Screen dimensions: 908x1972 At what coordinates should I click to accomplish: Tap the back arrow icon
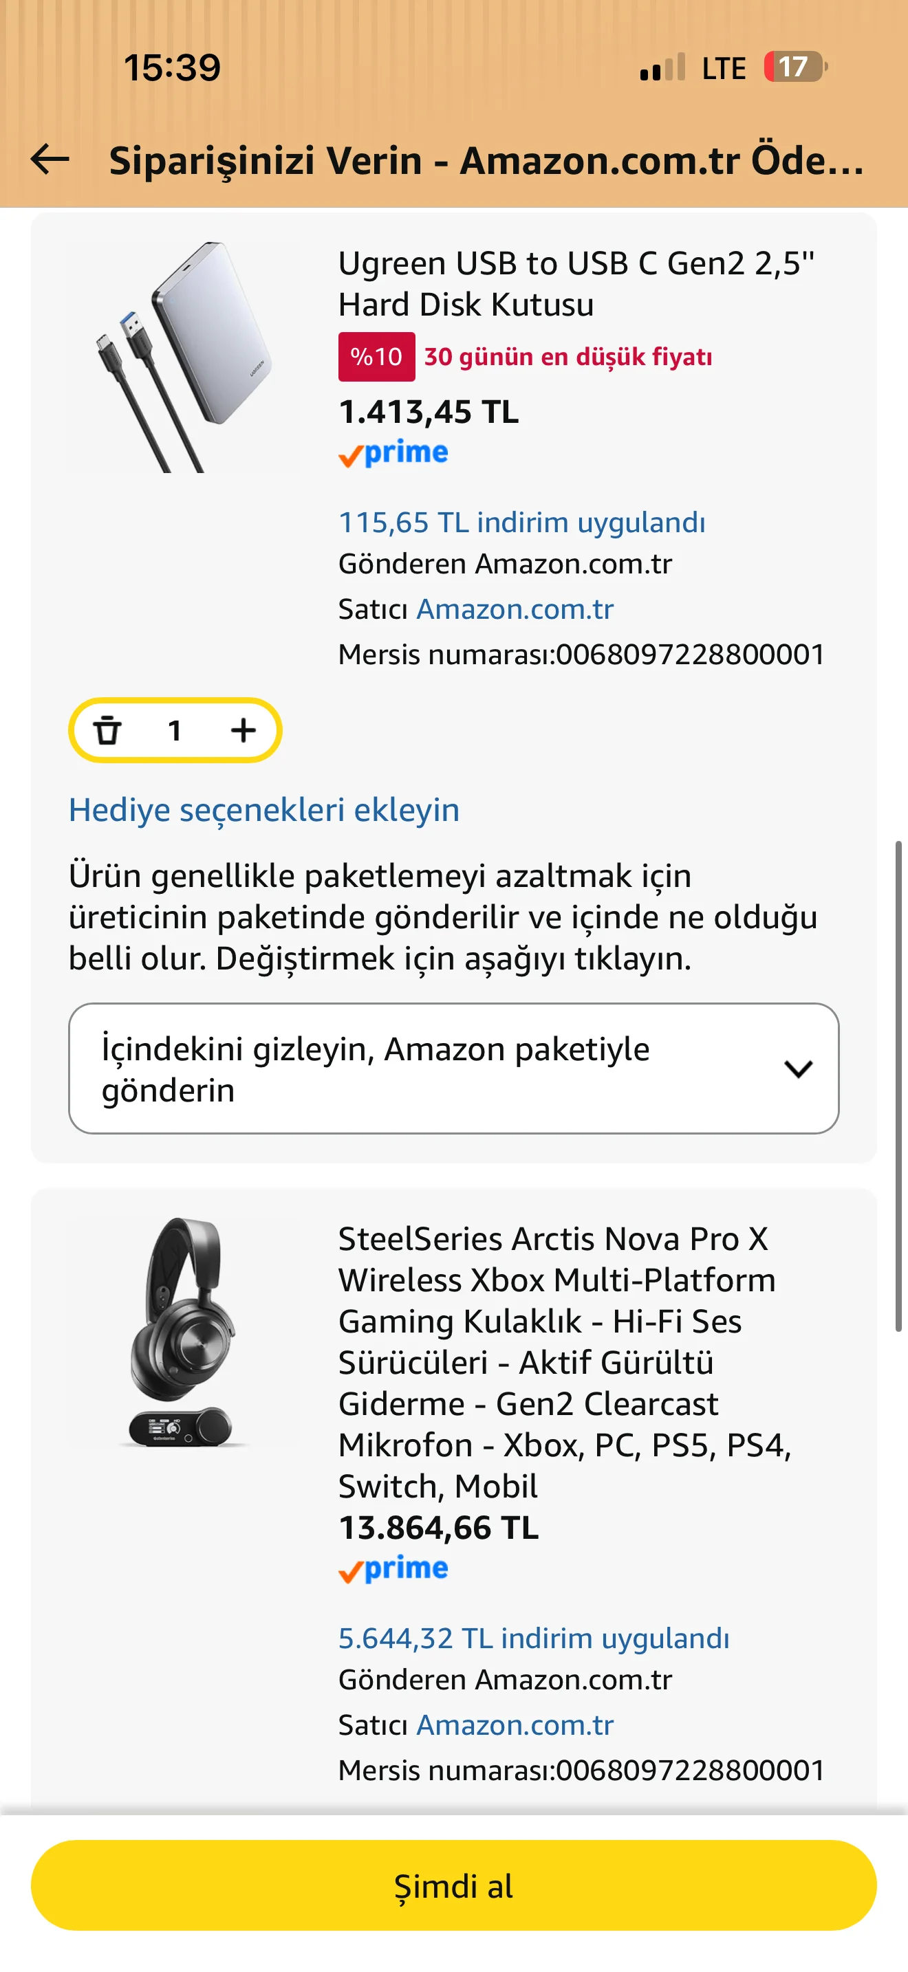[x=50, y=160]
